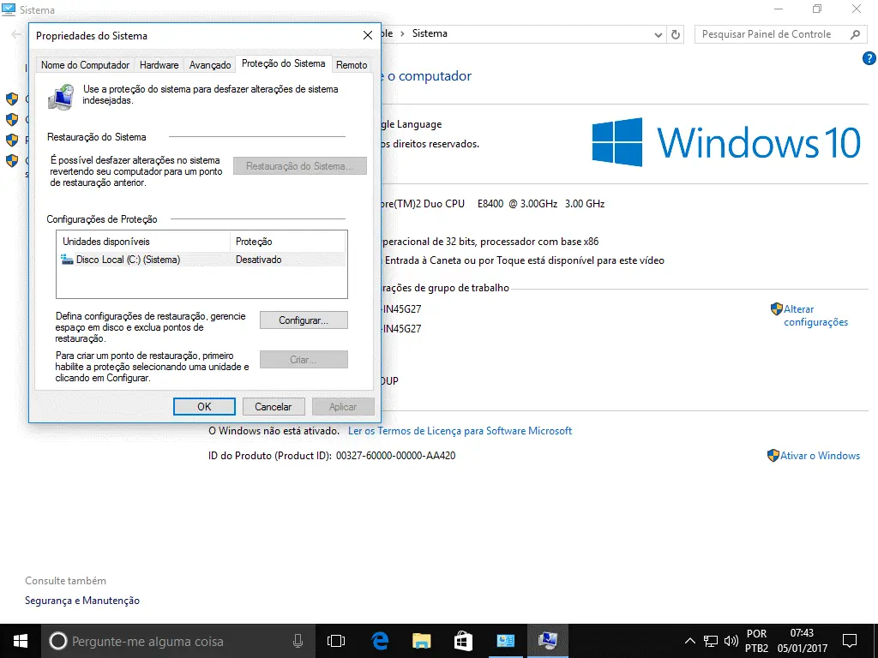The height and width of the screenshot is (658, 878).
Task: Open the Hardware tab
Action: pyautogui.click(x=159, y=65)
